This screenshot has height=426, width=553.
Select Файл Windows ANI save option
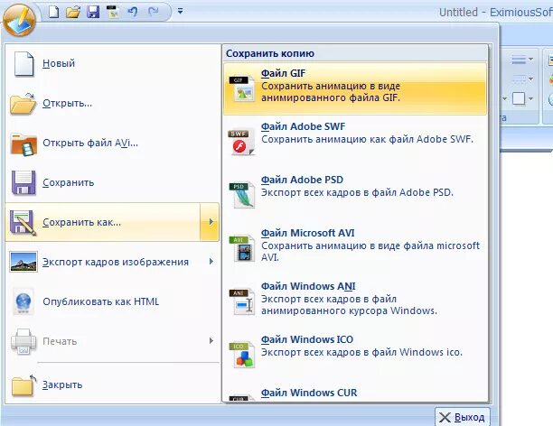click(x=355, y=301)
